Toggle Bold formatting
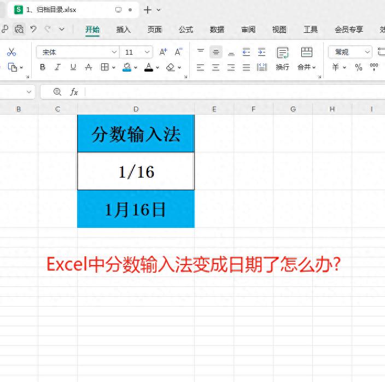 (x=43, y=67)
